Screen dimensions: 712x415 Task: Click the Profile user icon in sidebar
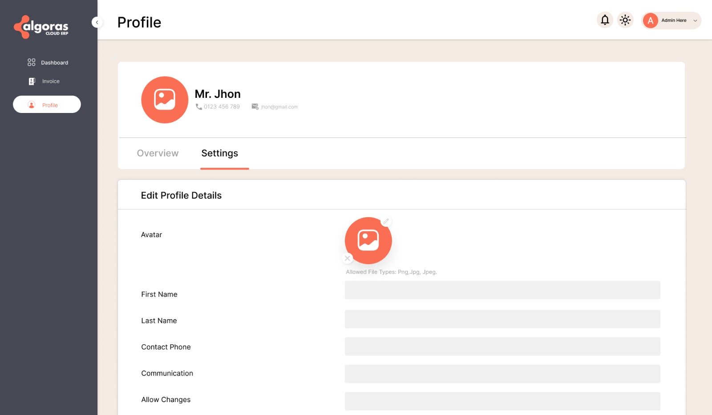(x=32, y=105)
